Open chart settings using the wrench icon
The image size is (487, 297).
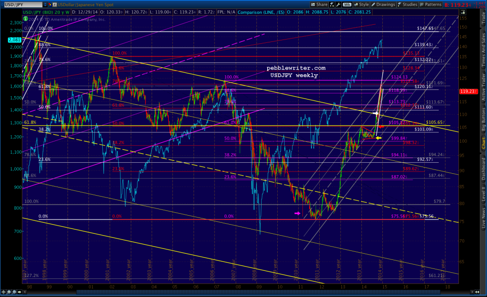[338, 3]
